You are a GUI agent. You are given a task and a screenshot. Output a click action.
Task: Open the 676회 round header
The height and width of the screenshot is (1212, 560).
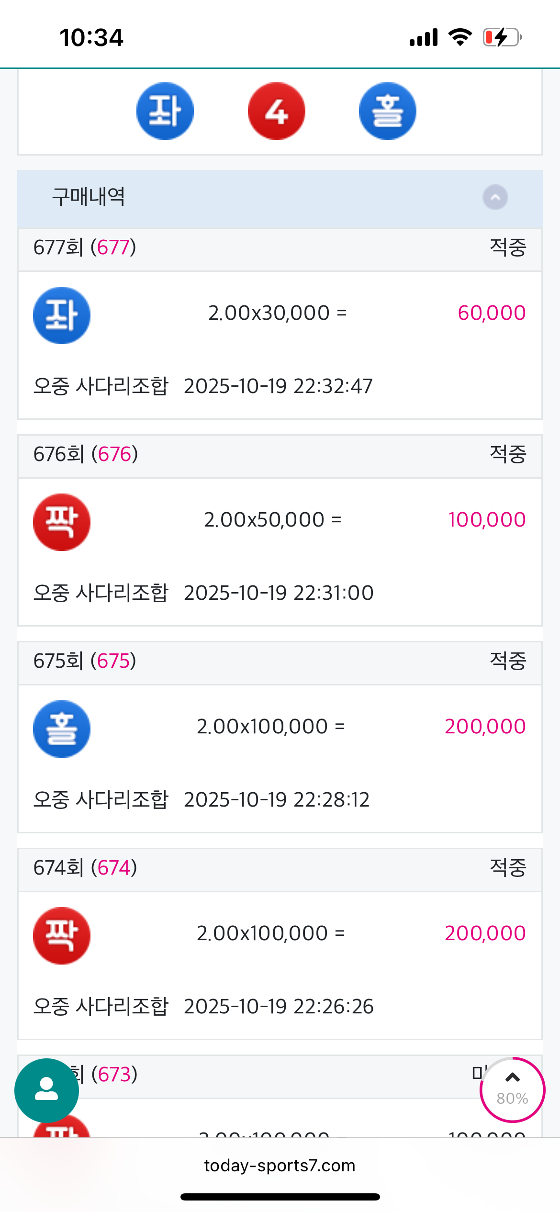point(86,455)
